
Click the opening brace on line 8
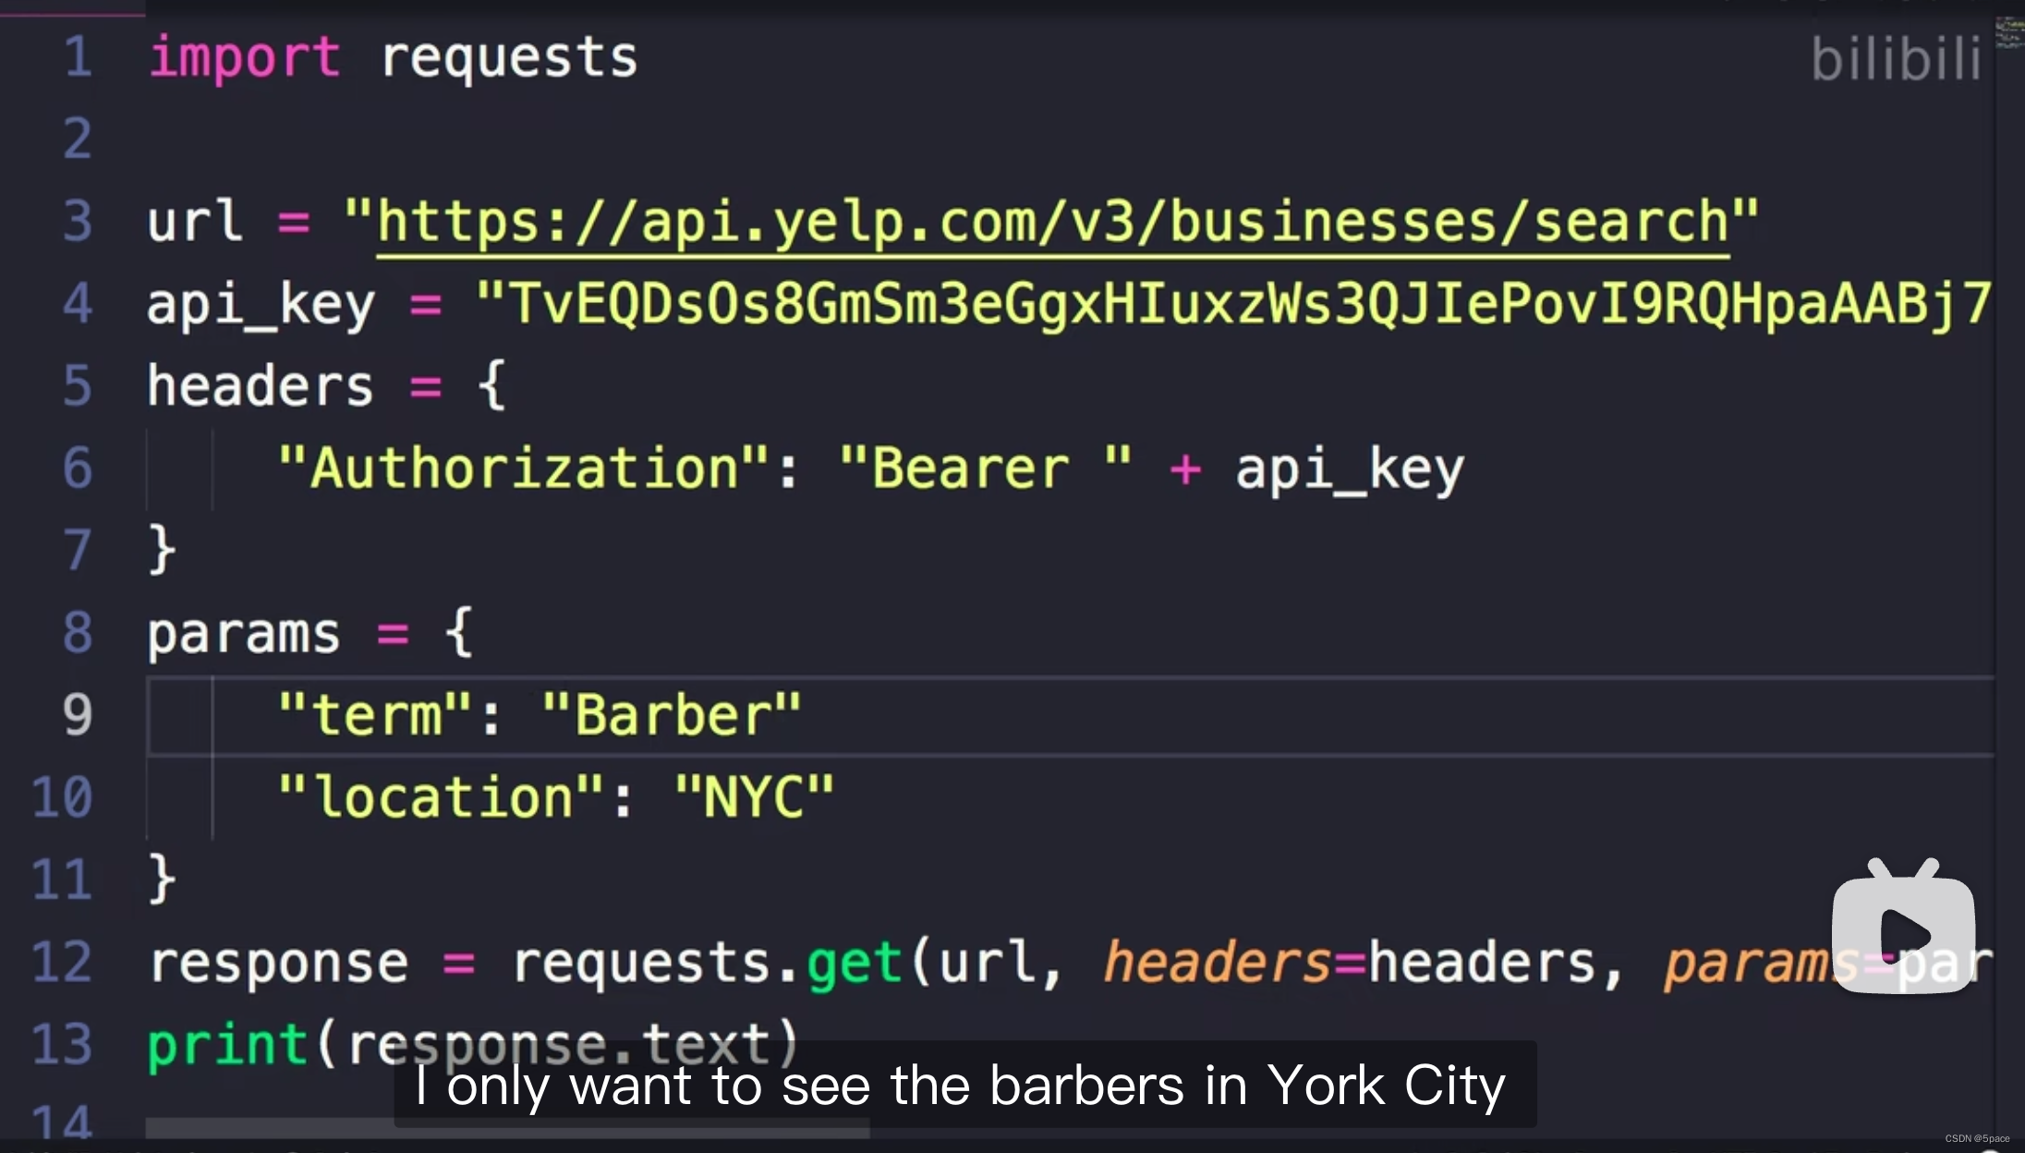460,633
